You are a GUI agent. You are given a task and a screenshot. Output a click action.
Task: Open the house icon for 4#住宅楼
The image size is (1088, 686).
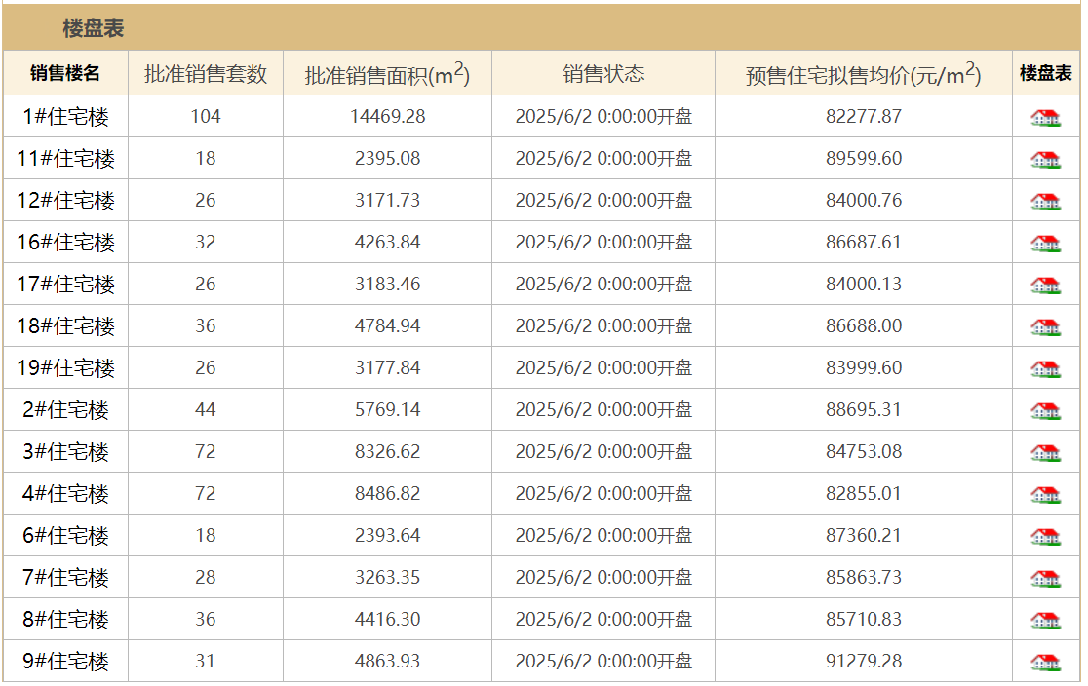[x=1045, y=495]
